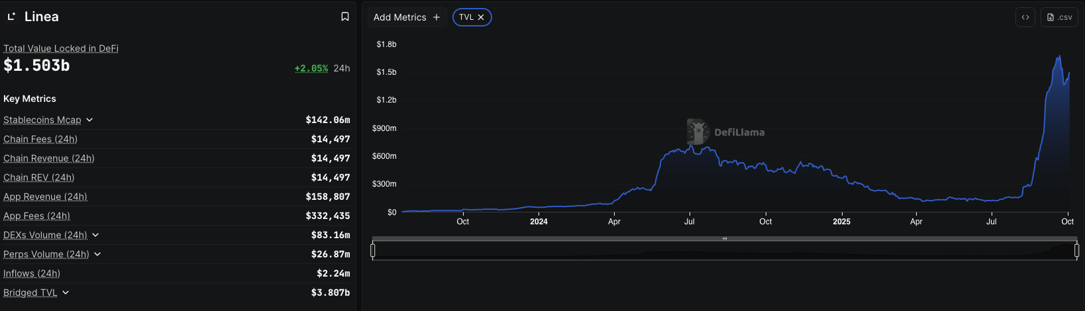1085x311 pixels.
Task: Open the embed code icon button
Action: tap(1025, 17)
